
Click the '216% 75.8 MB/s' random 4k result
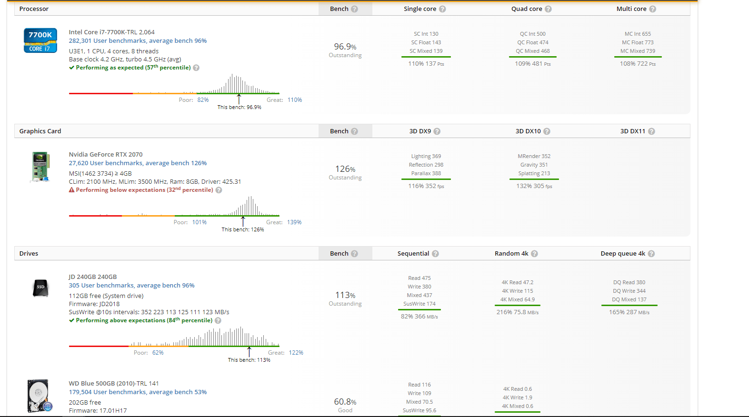pos(518,312)
